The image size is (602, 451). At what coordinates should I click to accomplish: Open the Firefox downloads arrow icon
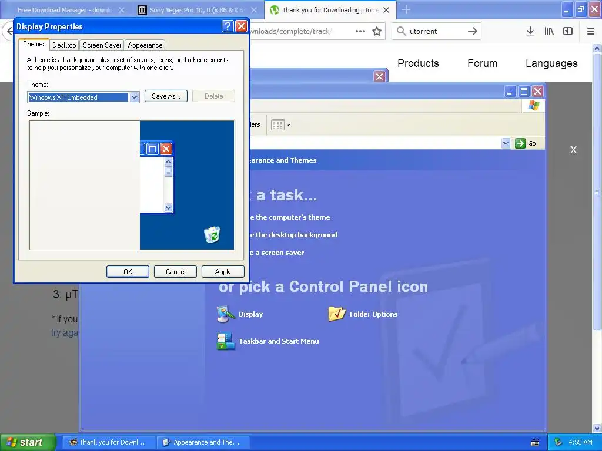[530, 31]
